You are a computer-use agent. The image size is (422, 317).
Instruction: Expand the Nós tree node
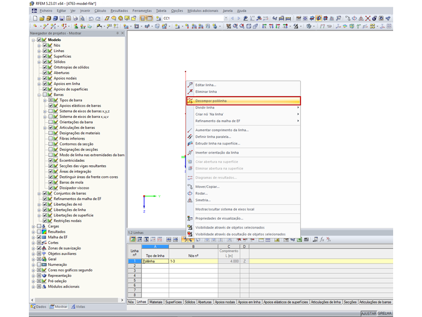[39, 45]
